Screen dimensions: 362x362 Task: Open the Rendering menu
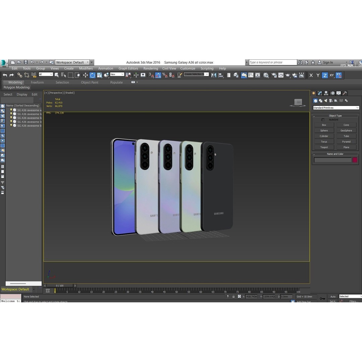(151, 69)
